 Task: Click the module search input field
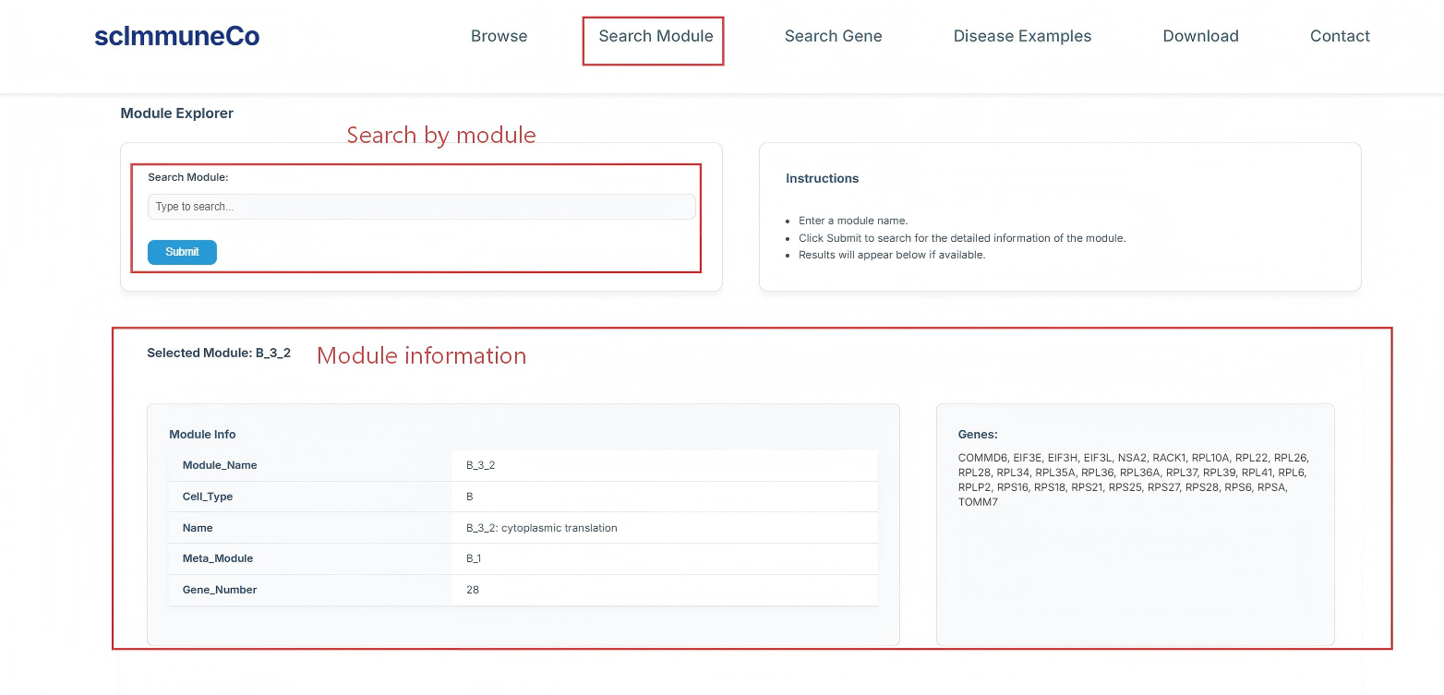[421, 206]
